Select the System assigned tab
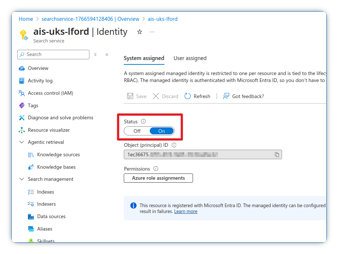338x254 pixels. [144, 58]
